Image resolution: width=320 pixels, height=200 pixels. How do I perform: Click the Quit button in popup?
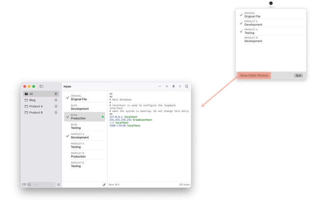pyautogui.click(x=298, y=76)
